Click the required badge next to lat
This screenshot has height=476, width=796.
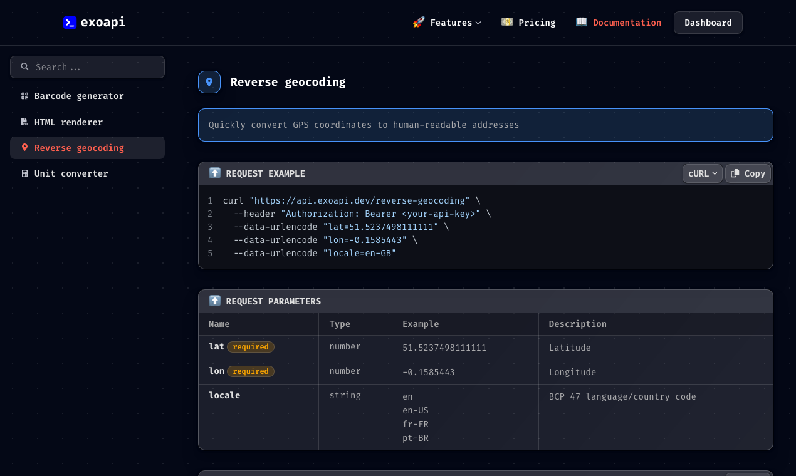pyautogui.click(x=251, y=347)
